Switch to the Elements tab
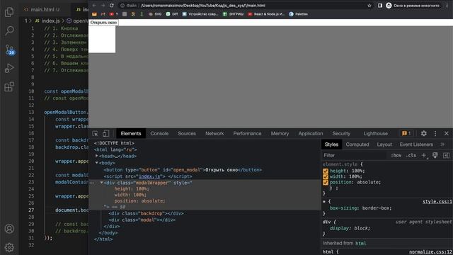This screenshot has height=255, width=453. coord(131,133)
